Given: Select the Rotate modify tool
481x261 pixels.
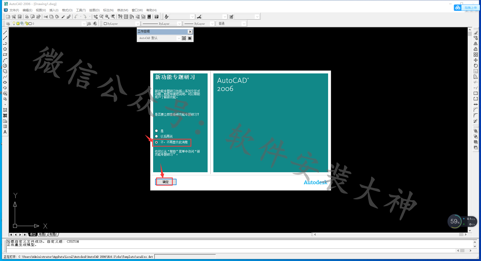Looking at the screenshot, I should click(476, 66).
